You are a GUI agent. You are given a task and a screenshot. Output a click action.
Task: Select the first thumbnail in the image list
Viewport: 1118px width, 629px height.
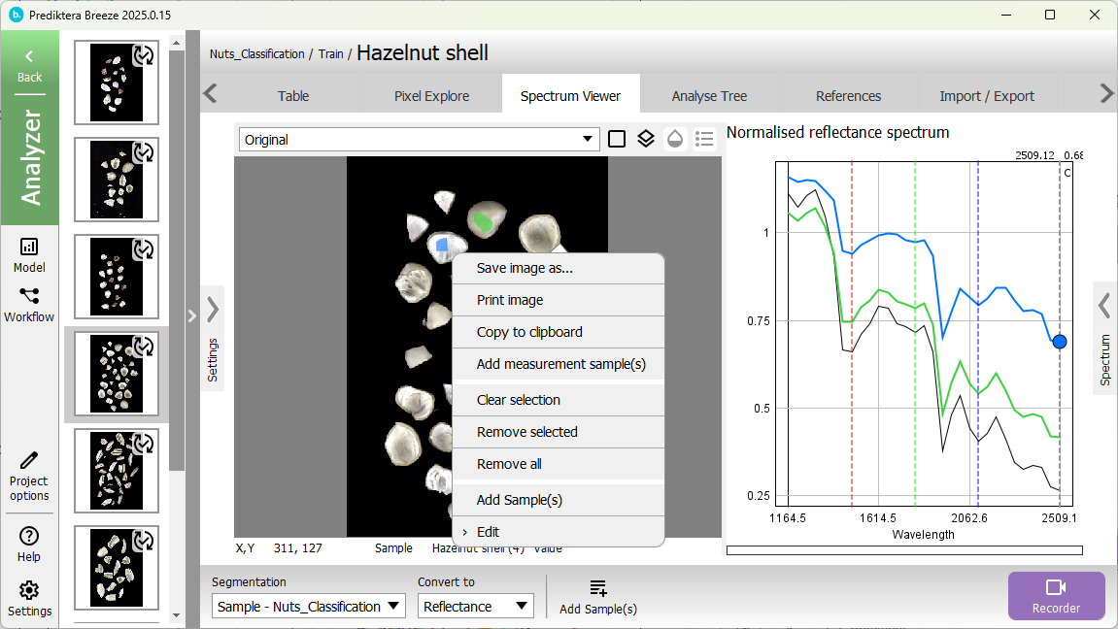[x=117, y=83]
